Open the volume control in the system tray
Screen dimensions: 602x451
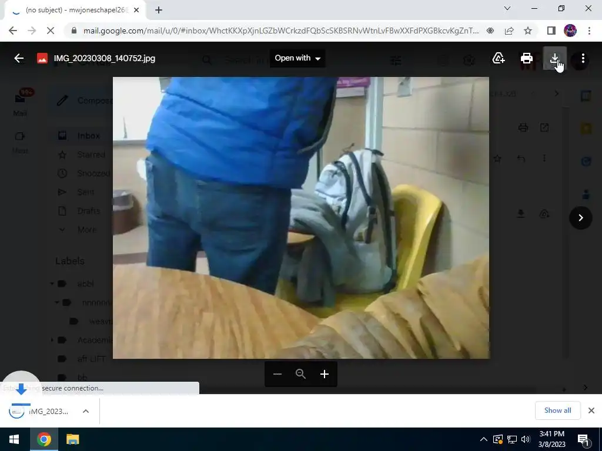pos(526,439)
